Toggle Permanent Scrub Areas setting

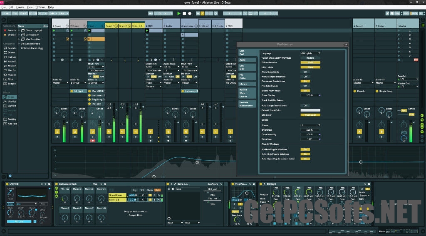pyautogui.click(x=305, y=81)
